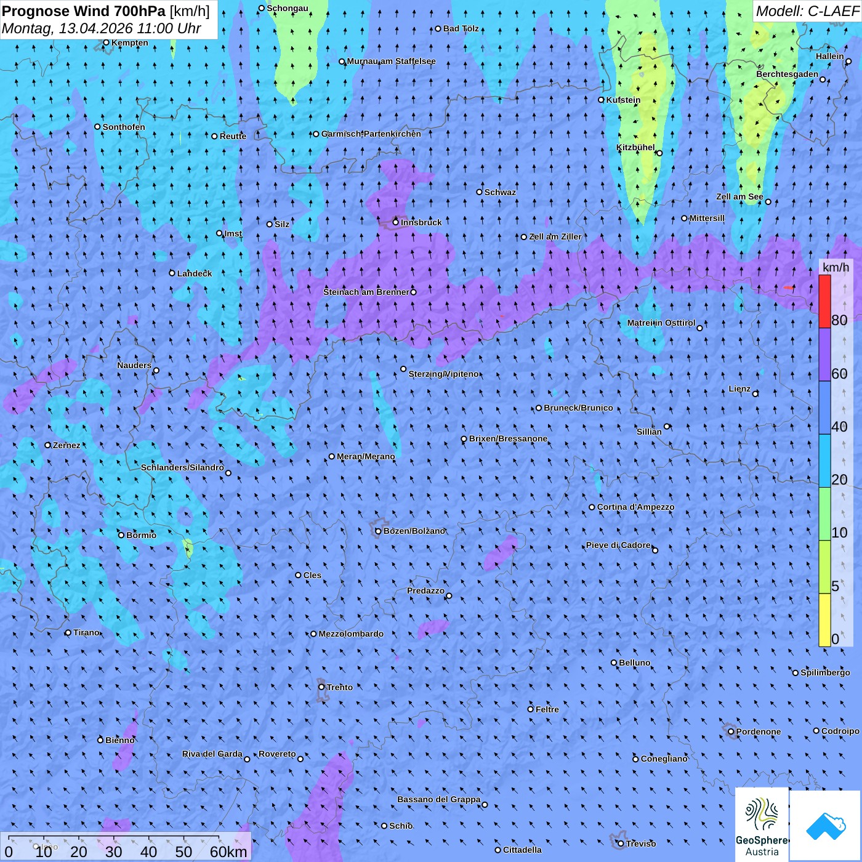Click the 'Sillian' label
The height and width of the screenshot is (862, 862).
649,432
